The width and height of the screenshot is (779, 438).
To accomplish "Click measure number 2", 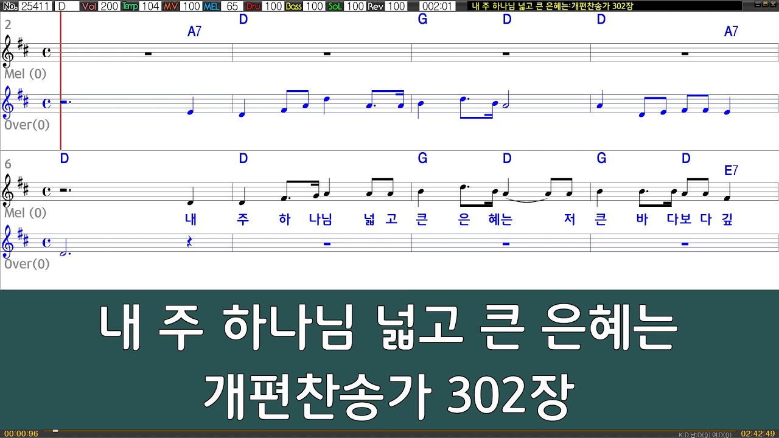I will pos(8,25).
